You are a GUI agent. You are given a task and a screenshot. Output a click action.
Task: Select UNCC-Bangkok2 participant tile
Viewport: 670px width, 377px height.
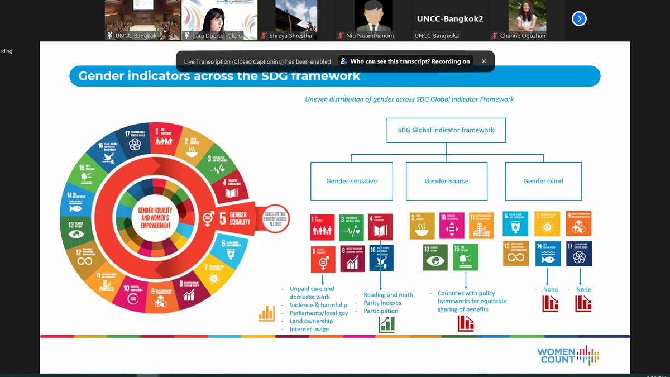pos(450,20)
